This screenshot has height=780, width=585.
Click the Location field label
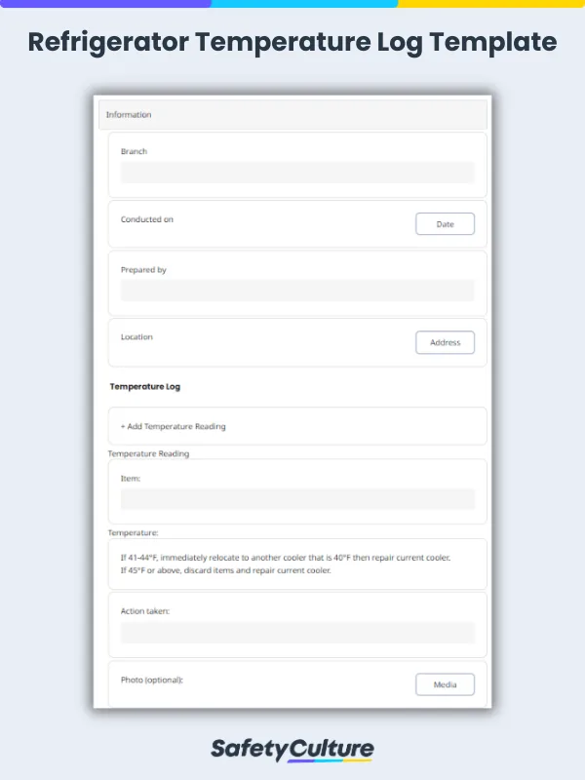tap(136, 336)
